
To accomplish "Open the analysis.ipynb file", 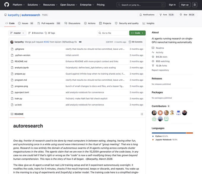I will 22,68.
